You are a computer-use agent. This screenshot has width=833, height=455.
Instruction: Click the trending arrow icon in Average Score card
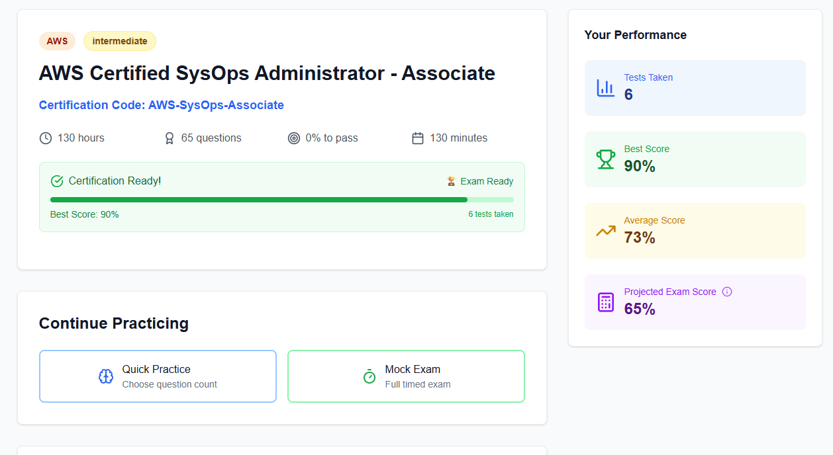pos(606,231)
